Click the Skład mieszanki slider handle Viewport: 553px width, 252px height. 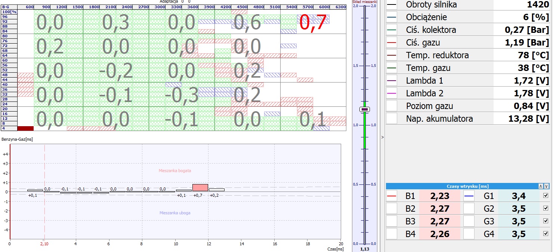[x=365, y=109]
